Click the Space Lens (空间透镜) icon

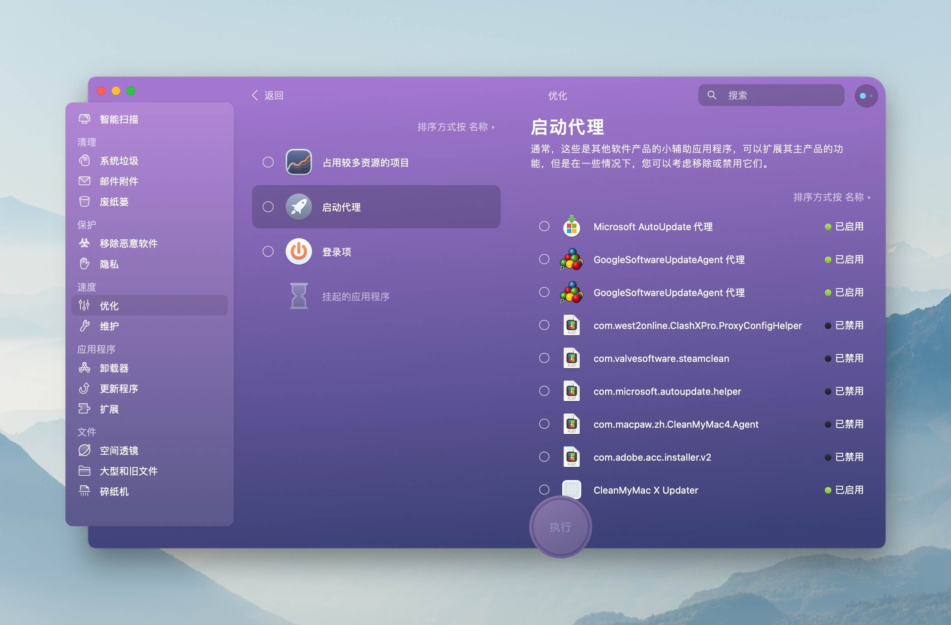coord(84,450)
